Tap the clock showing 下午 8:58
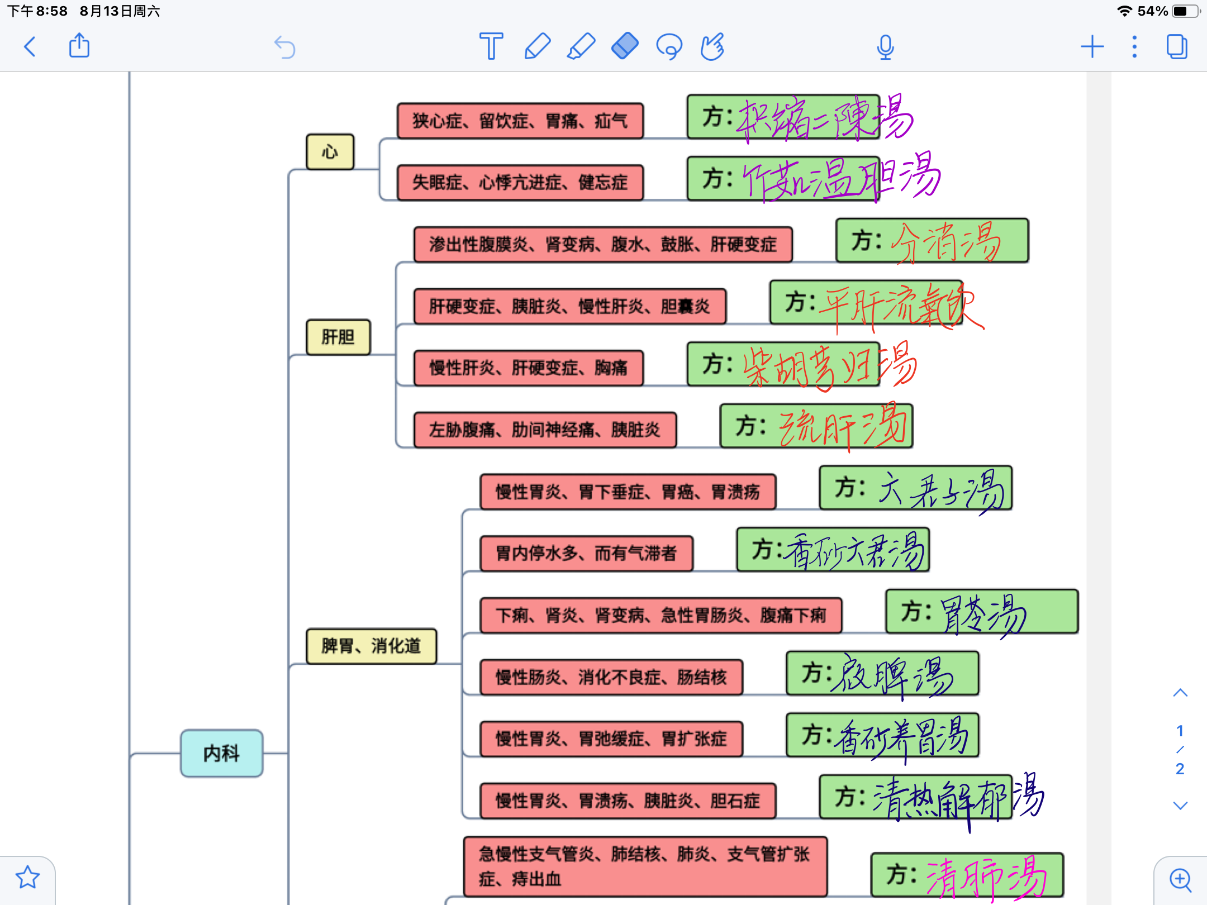 (37, 11)
